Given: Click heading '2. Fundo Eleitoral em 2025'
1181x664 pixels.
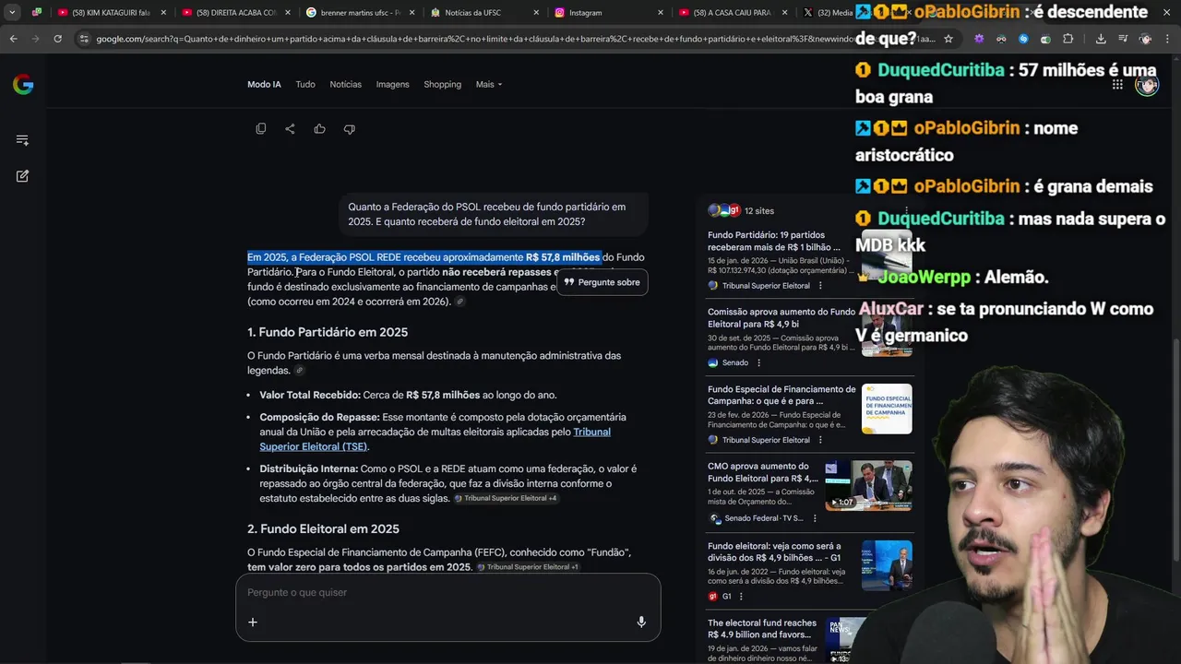Looking at the screenshot, I should (323, 529).
